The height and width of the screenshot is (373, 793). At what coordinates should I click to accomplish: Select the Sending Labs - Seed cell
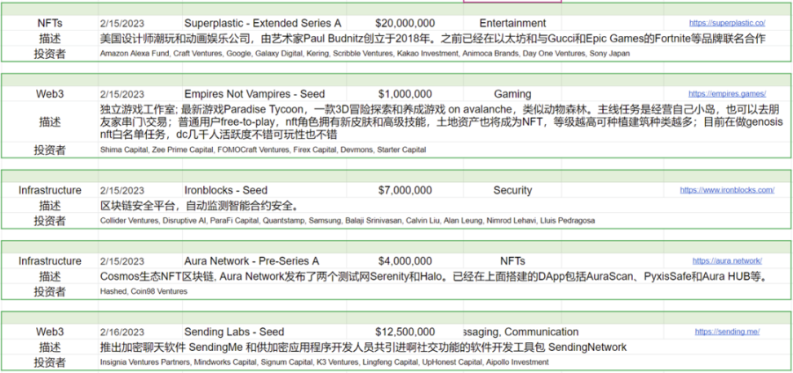point(233,332)
